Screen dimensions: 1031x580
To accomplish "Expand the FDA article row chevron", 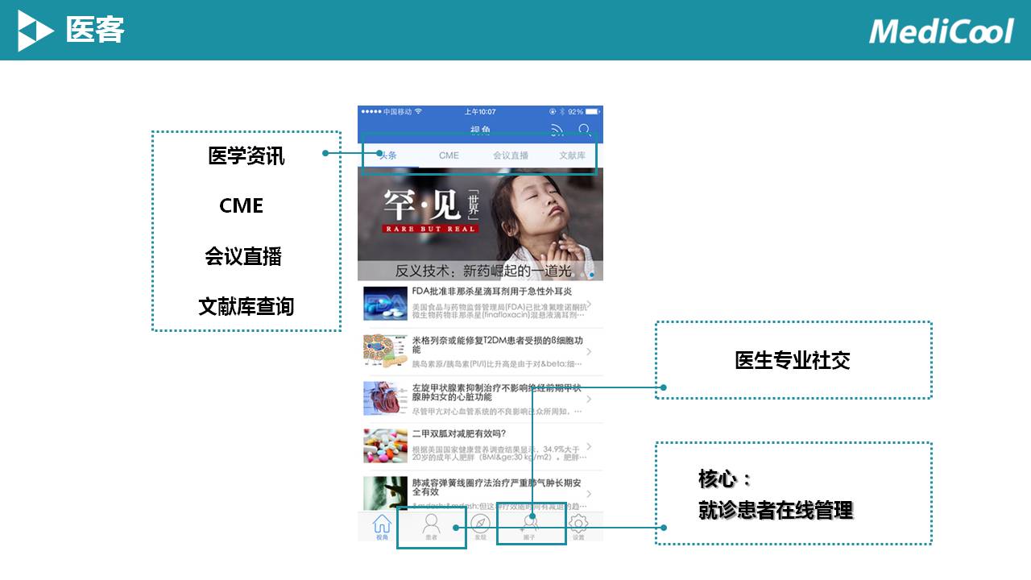I will click(x=590, y=304).
